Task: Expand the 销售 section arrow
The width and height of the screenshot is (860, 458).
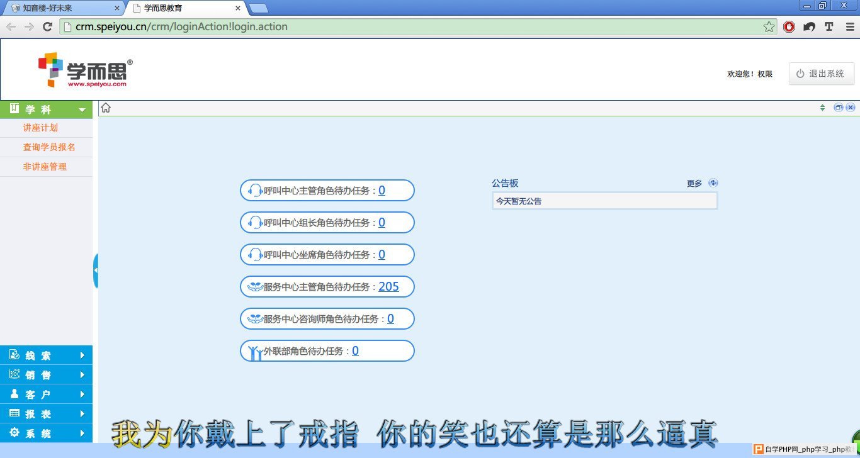Action: pyautogui.click(x=82, y=375)
